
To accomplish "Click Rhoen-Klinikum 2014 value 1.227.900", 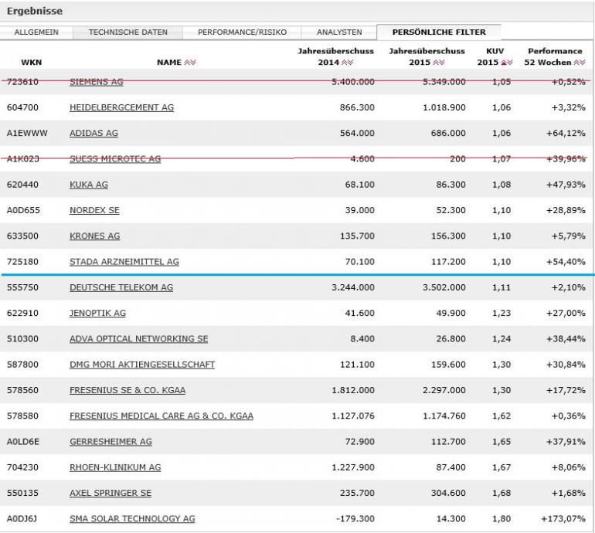I will tap(353, 467).
